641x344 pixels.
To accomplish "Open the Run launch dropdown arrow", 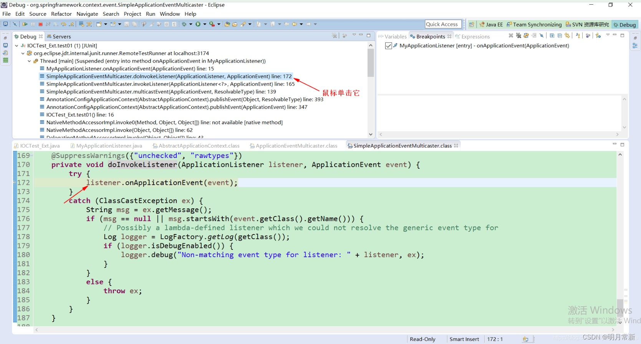I will (x=205, y=24).
